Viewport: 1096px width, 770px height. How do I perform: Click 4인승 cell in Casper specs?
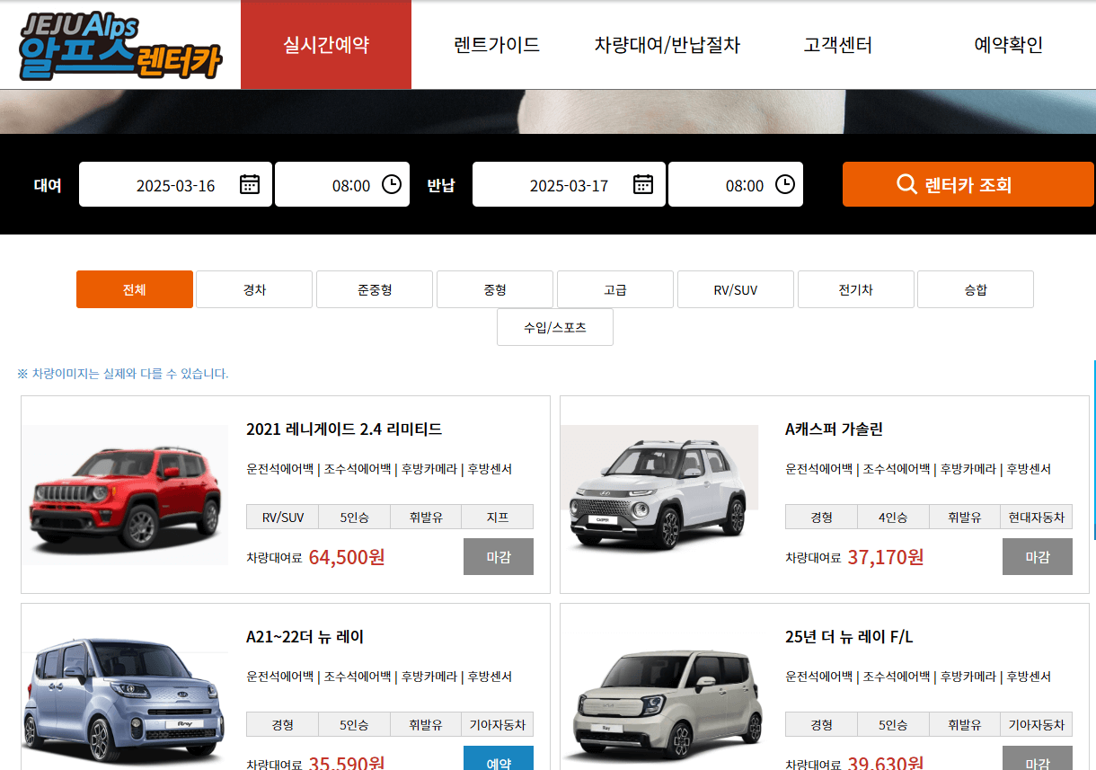[x=893, y=517]
